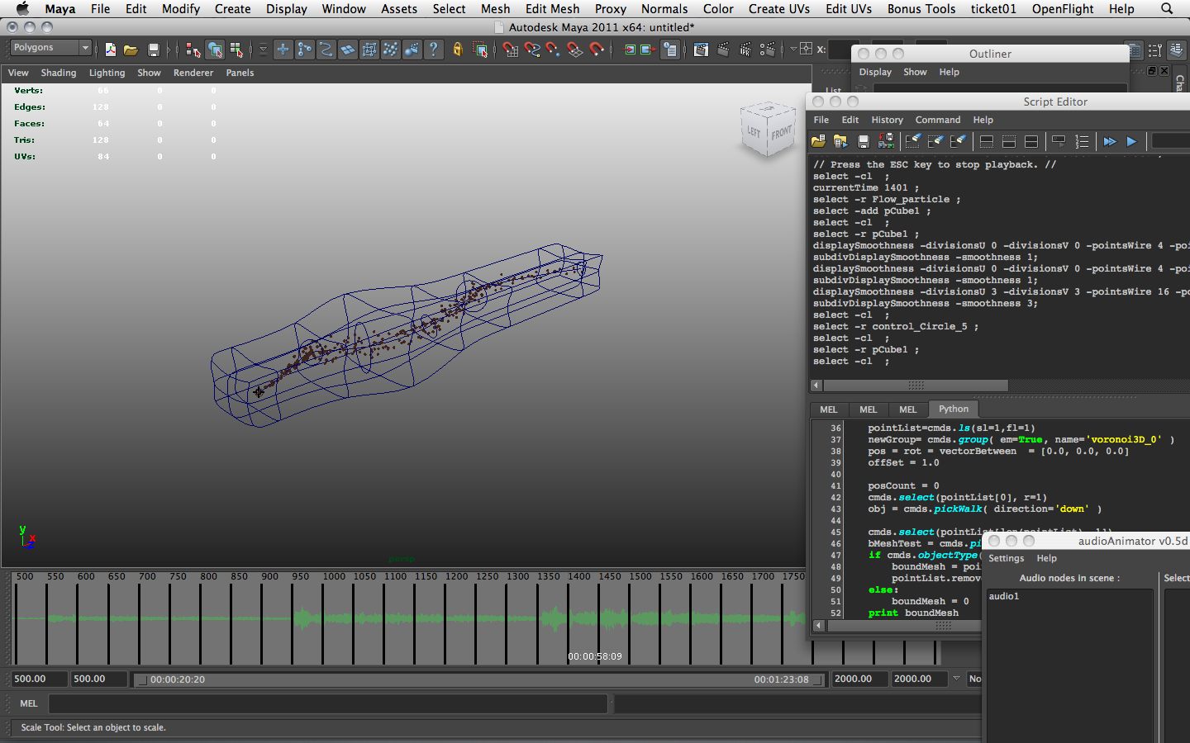Screen dimensions: 1190x743
Task: Execute all with double-arrow icon
Action: pos(1109,141)
